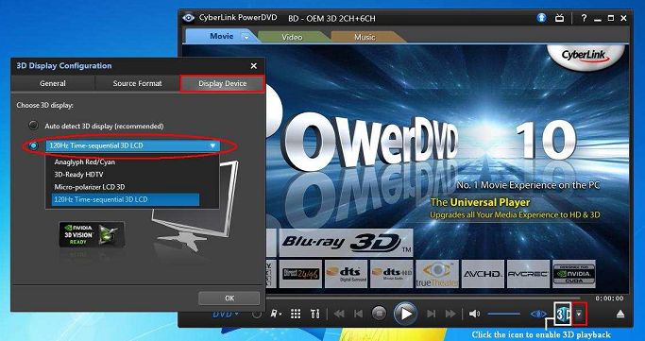Mute audio using the speaker icon

tap(474, 315)
